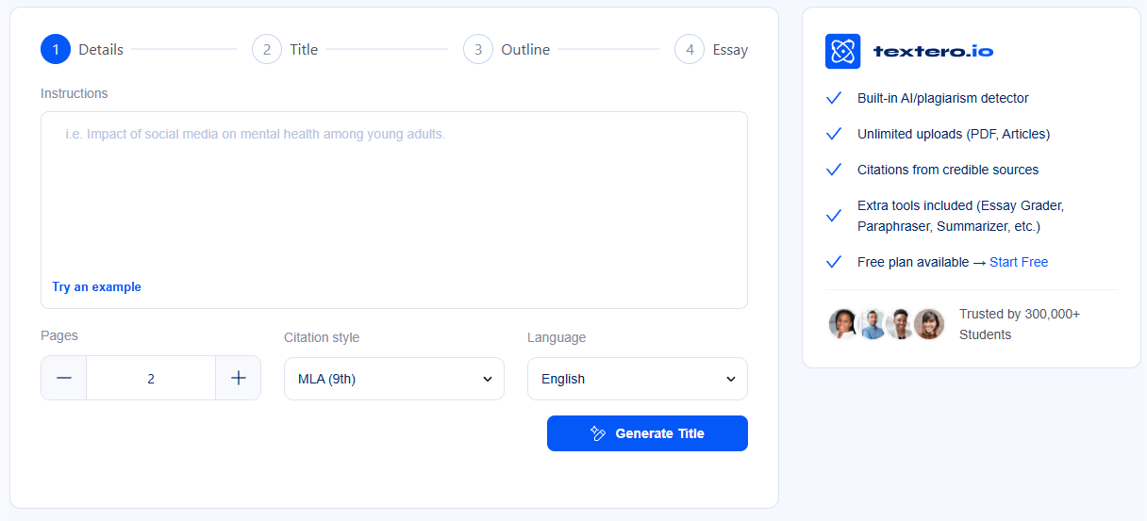Click the checkmark next to Free plan available

[x=833, y=262]
